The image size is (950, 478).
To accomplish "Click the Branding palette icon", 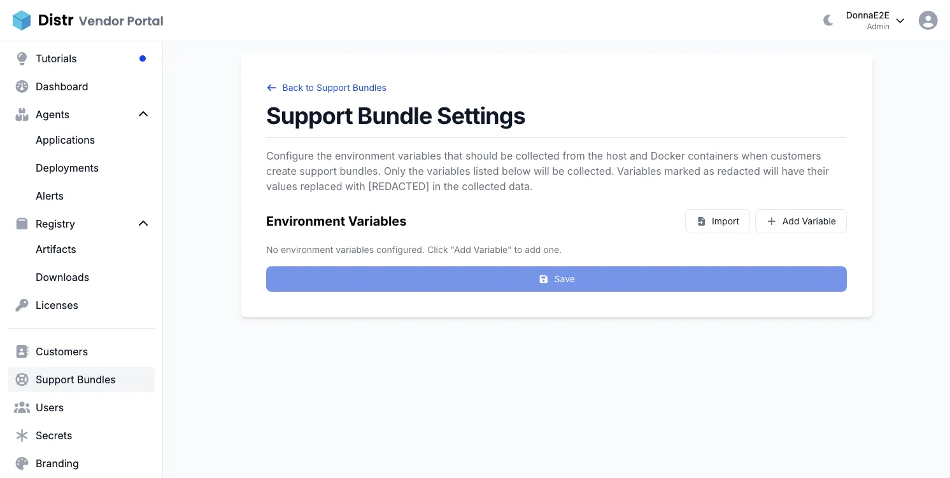I will click(x=22, y=463).
